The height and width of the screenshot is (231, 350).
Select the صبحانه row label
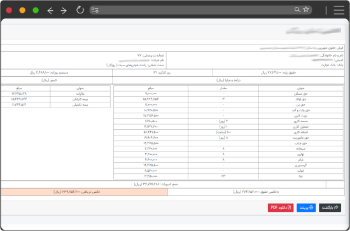(x=300, y=149)
